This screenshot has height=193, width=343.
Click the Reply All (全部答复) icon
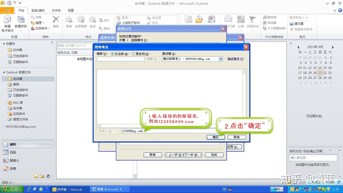(81, 20)
